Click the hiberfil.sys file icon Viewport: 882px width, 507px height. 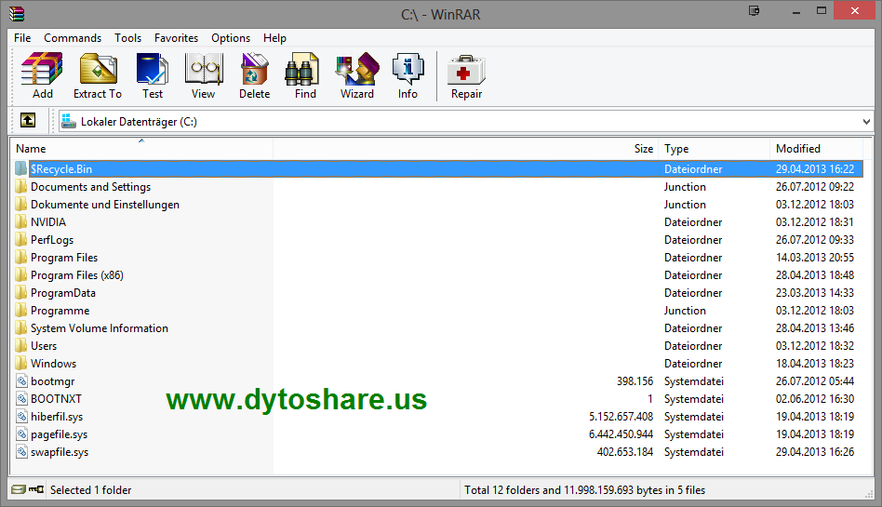[21, 417]
